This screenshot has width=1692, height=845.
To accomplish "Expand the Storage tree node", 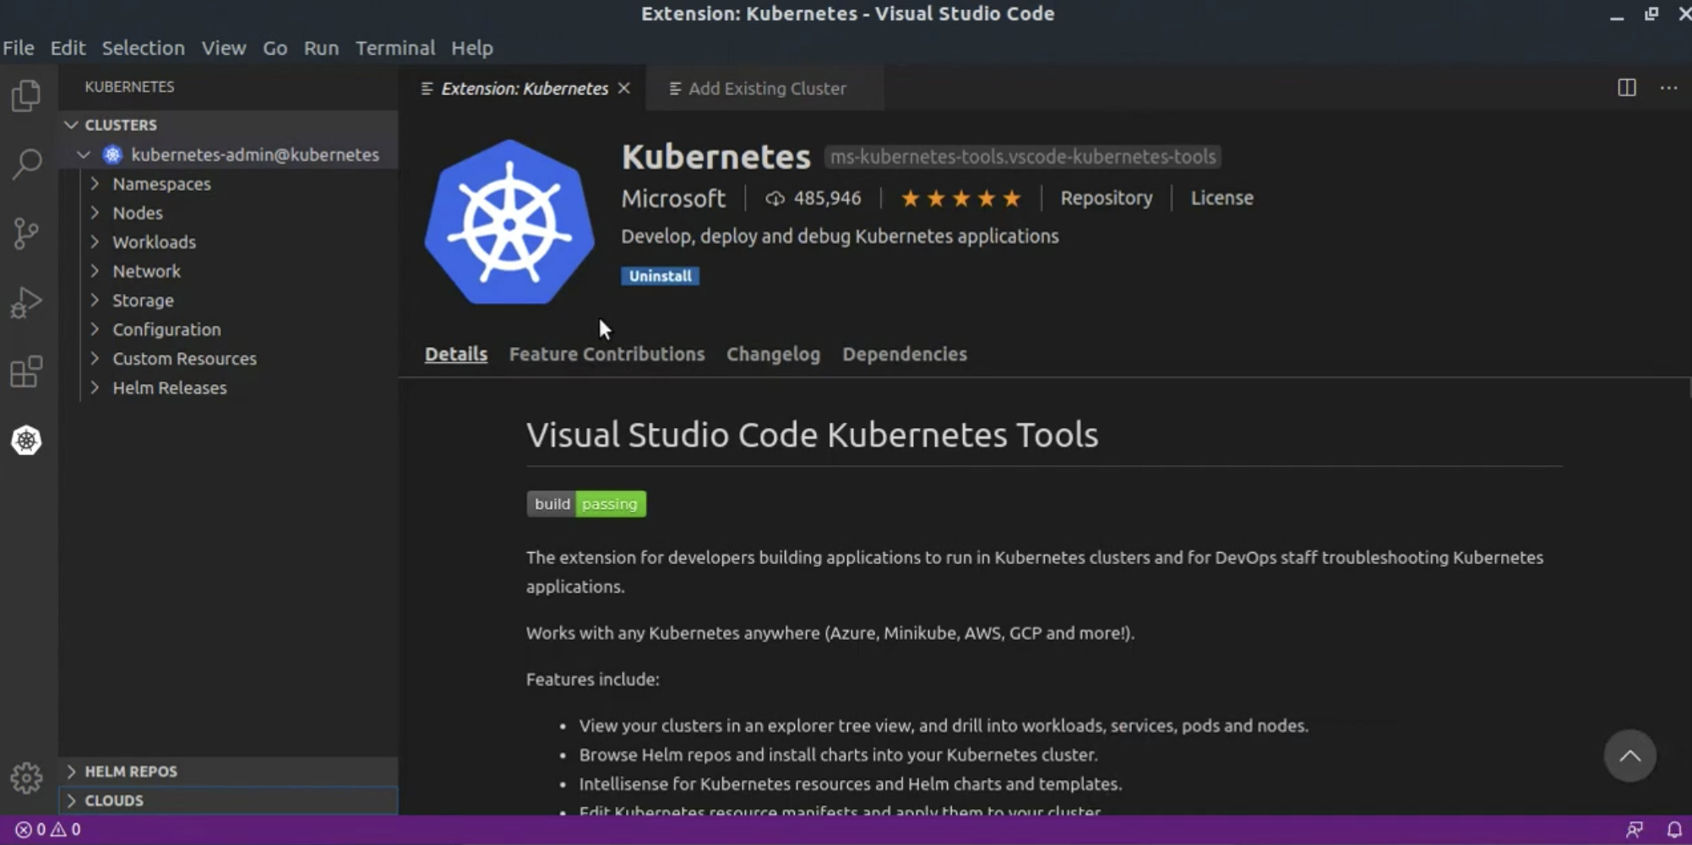I will 95,300.
